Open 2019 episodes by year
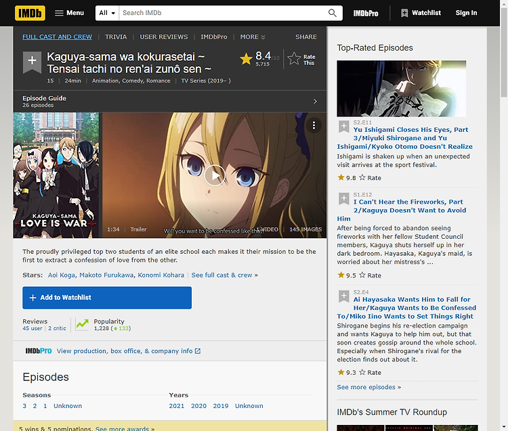This screenshot has height=431, width=508. coord(221,406)
